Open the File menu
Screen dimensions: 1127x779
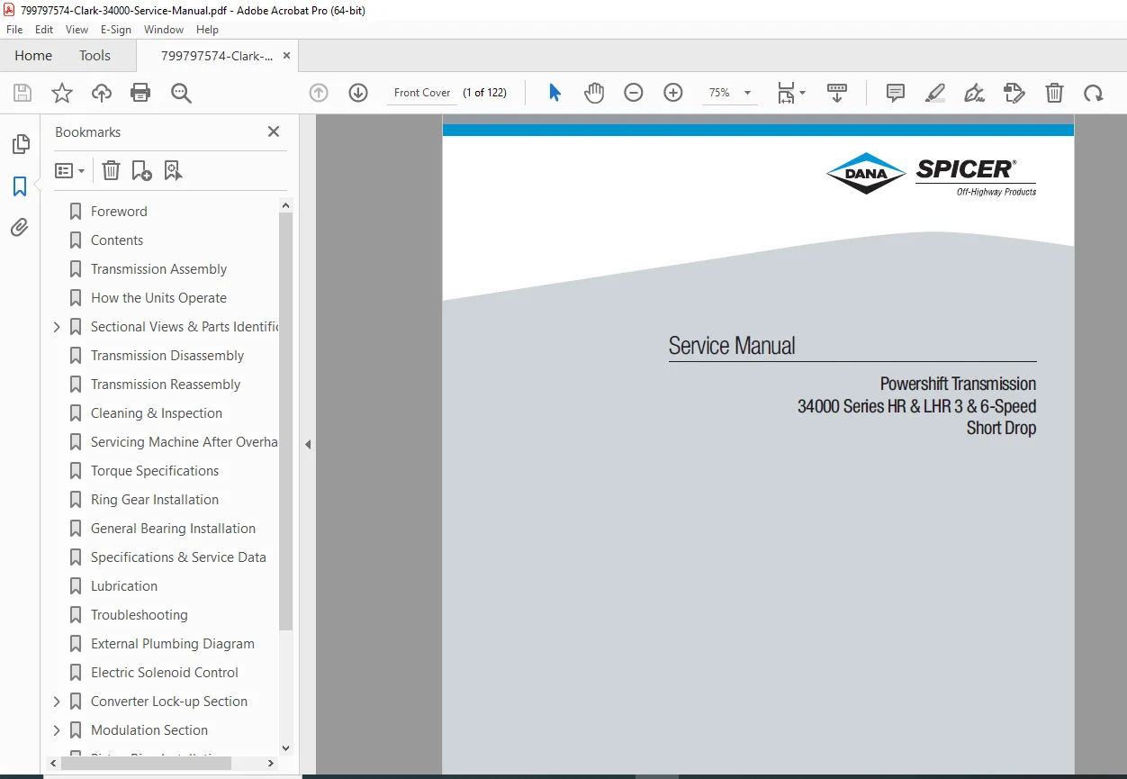pyautogui.click(x=14, y=30)
